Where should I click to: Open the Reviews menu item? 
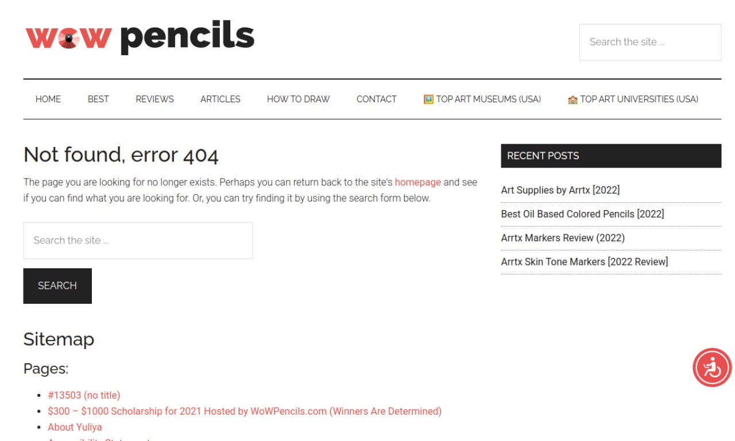[x=154, y=99]
